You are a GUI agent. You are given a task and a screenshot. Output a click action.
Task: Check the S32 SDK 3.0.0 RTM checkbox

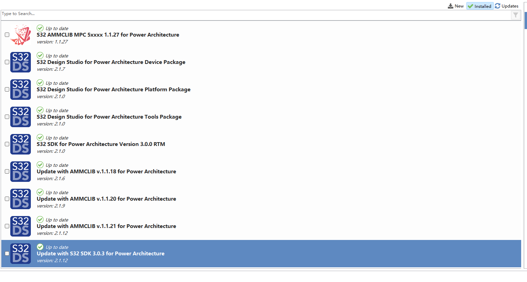(7, 144)
